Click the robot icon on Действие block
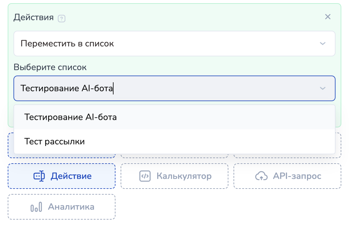 point(39,176)
